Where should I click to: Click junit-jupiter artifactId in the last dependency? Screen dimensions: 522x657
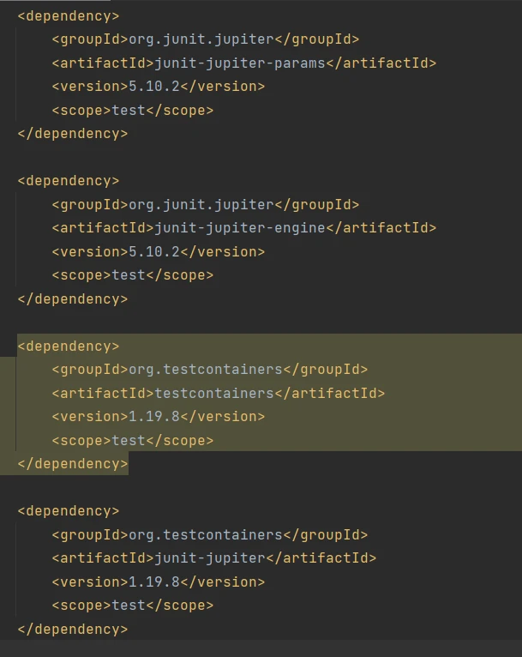click(x=209, y=558)
